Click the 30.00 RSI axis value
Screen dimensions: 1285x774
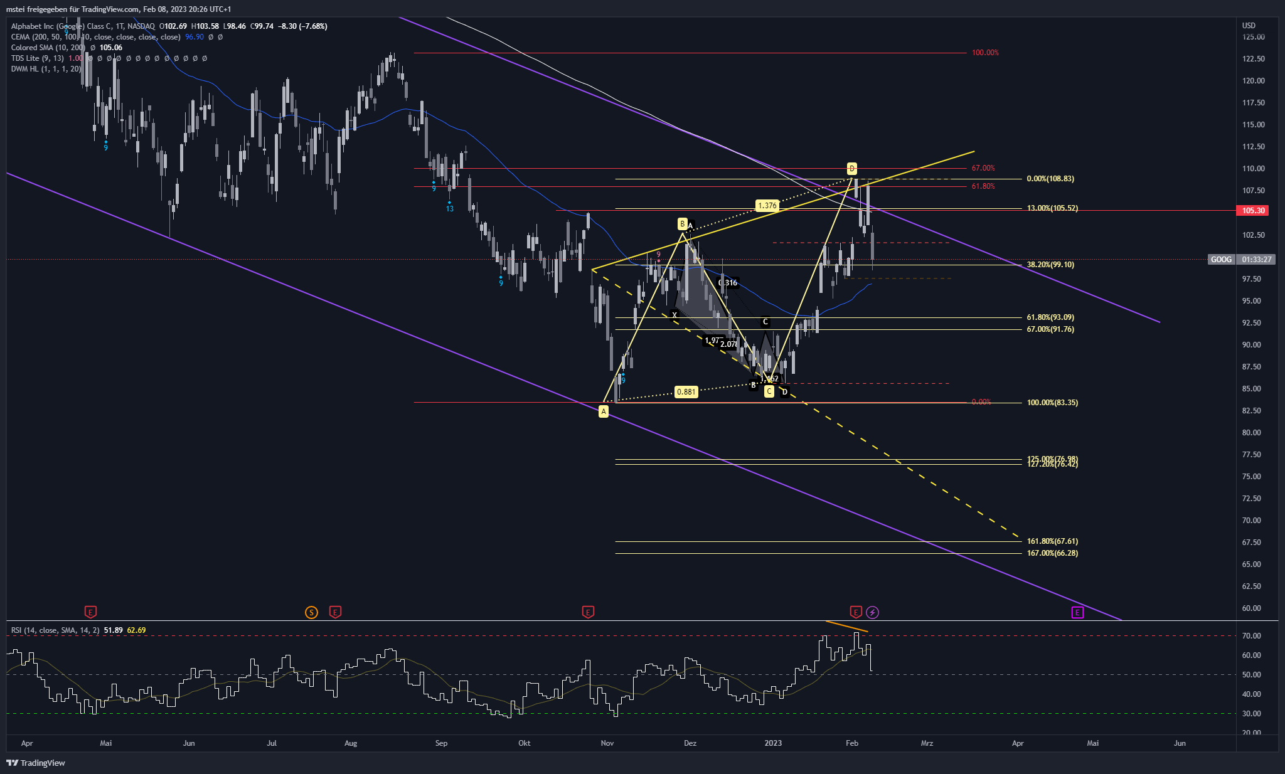pos(1251,714)
